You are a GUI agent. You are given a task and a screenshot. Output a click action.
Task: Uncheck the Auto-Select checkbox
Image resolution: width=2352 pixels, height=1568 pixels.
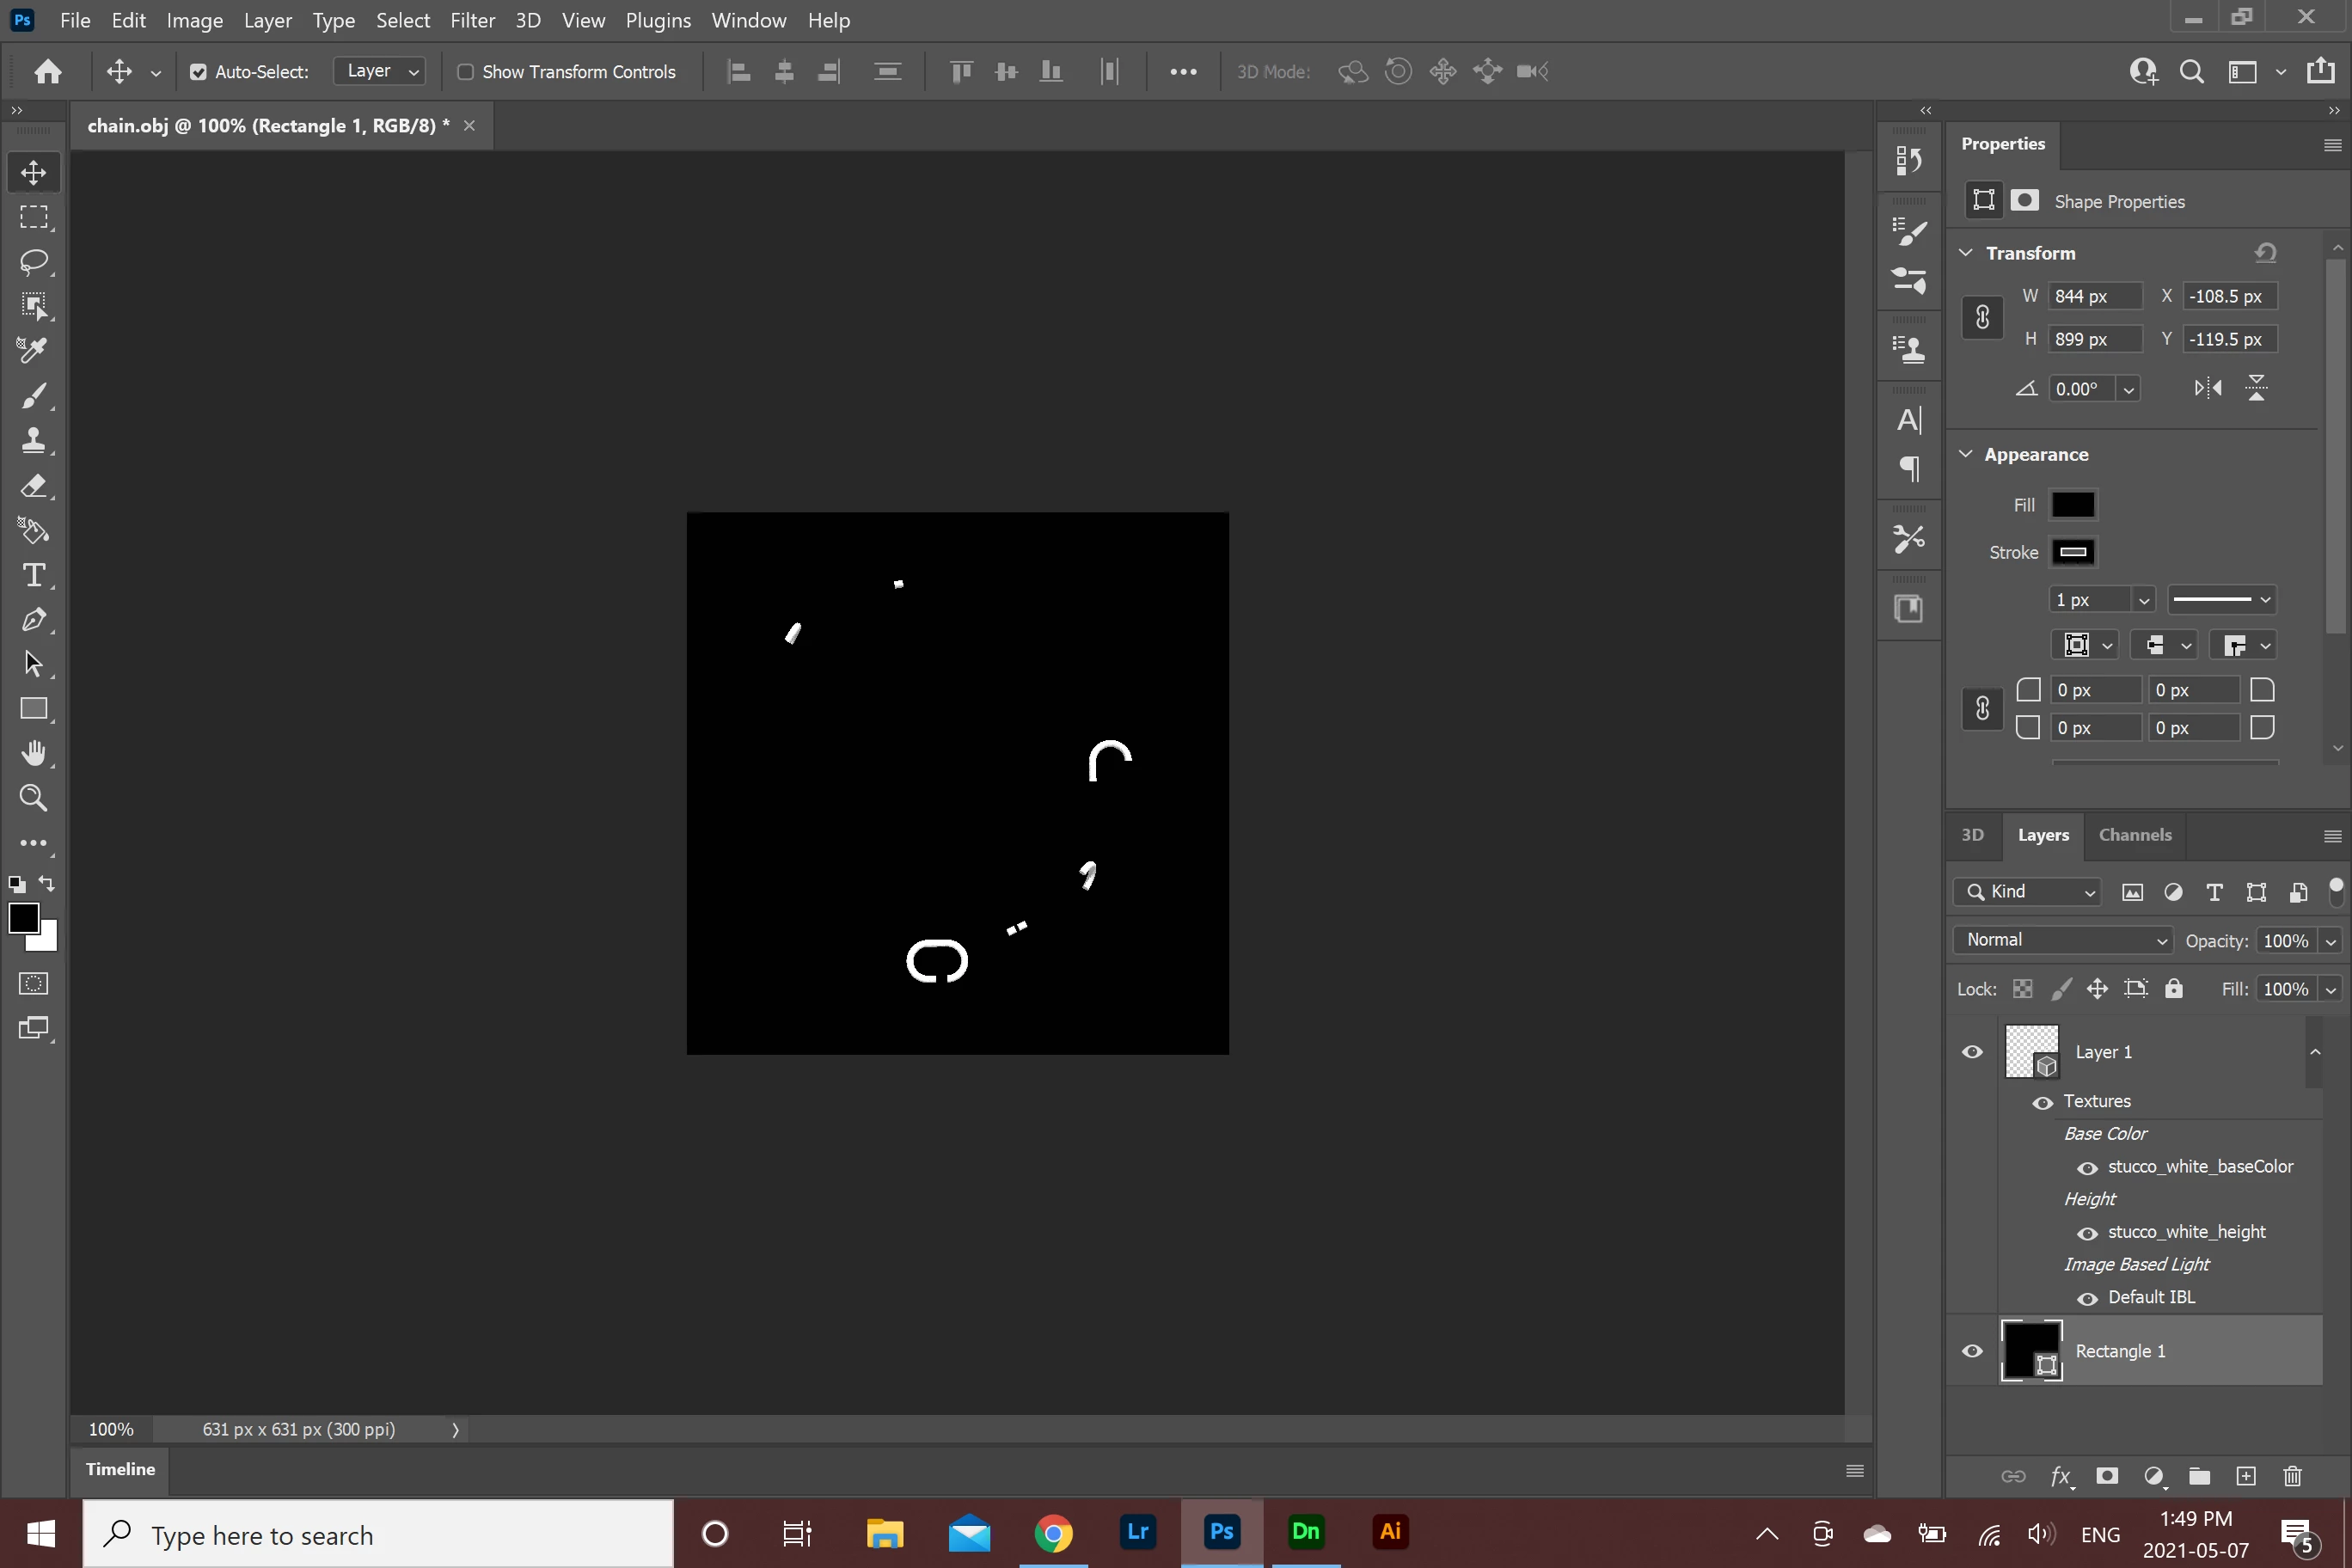pyautogui.click(x=198, y=72)
